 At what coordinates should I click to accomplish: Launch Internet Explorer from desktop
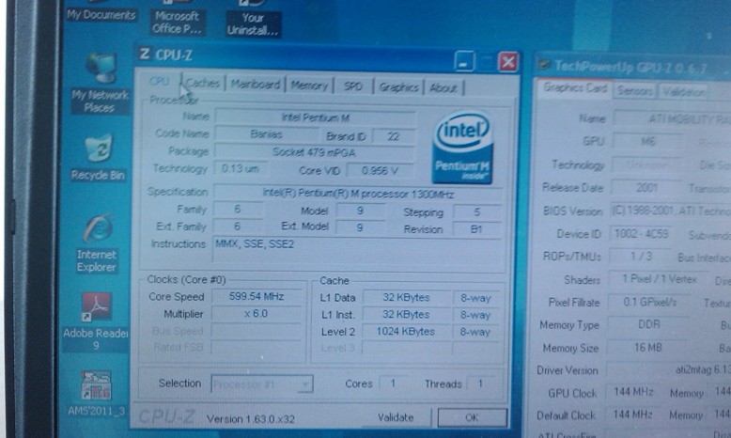[97, 244]
